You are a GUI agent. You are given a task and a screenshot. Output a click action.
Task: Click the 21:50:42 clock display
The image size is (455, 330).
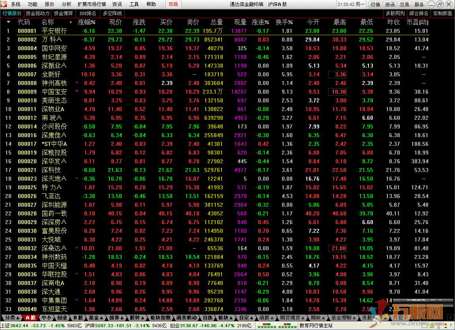pos(351,4)
